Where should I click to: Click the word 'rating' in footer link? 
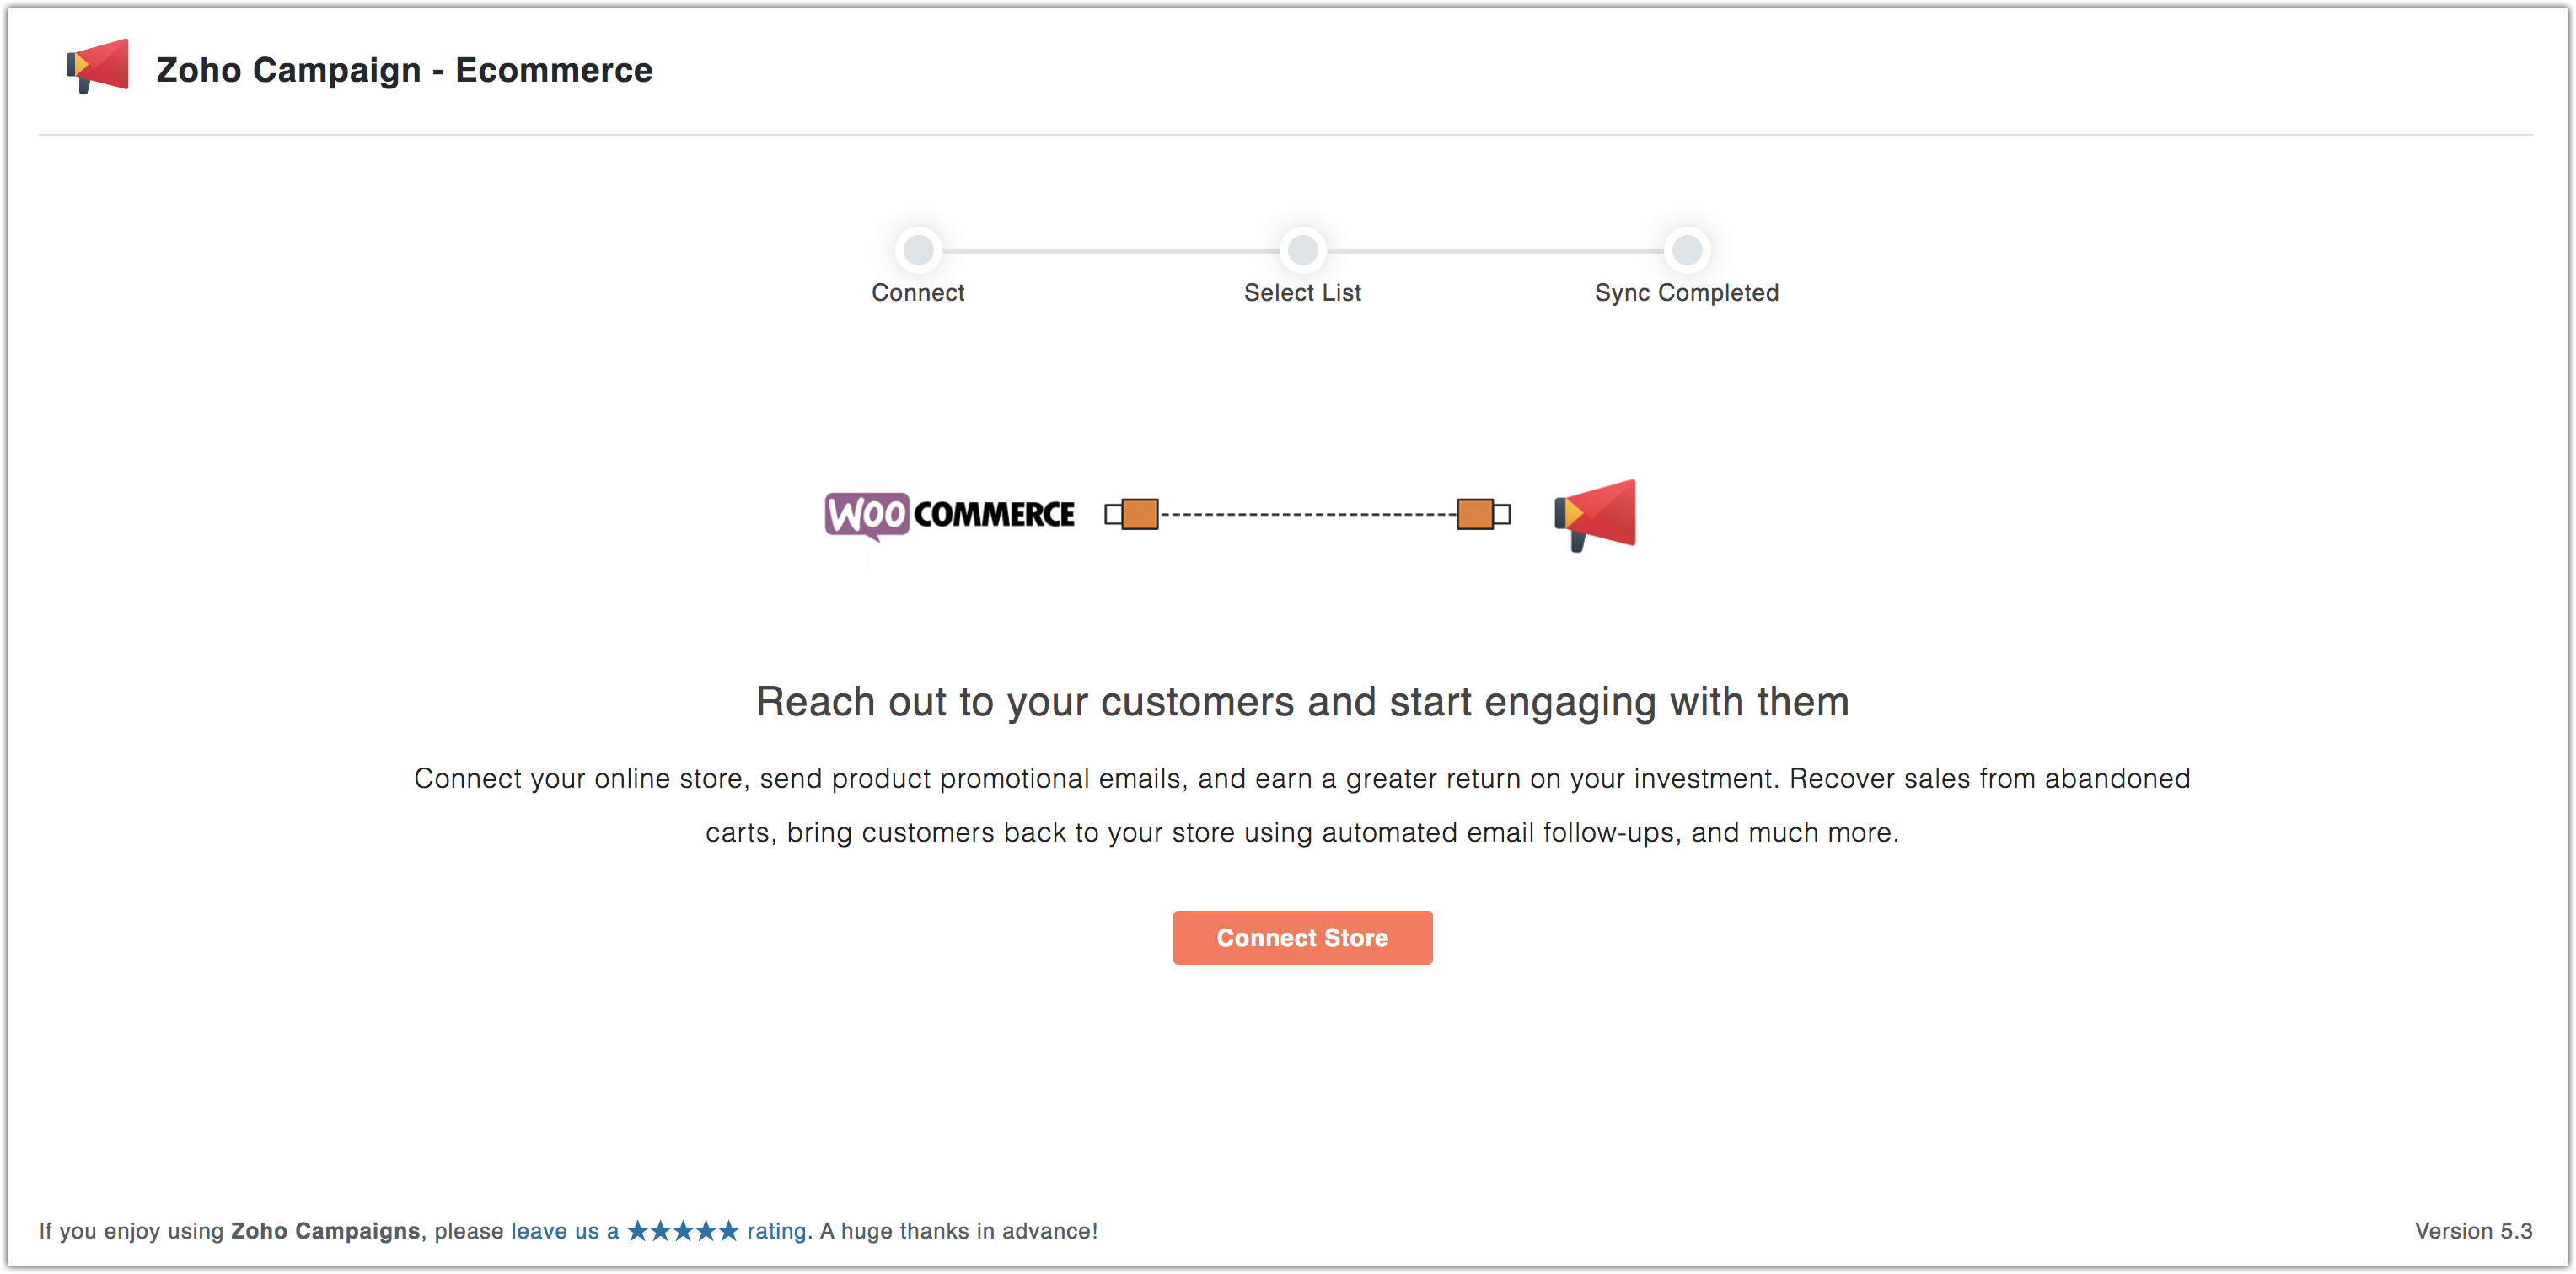coord(777,1231)
